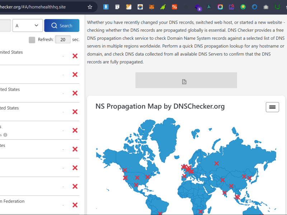The width and height of the screenshot is (287, 215).
Task: Open the teal compass drafting extension
Action: tap(209, 7)
